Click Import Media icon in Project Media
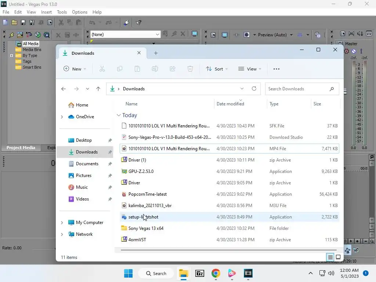 pos(20,35)
